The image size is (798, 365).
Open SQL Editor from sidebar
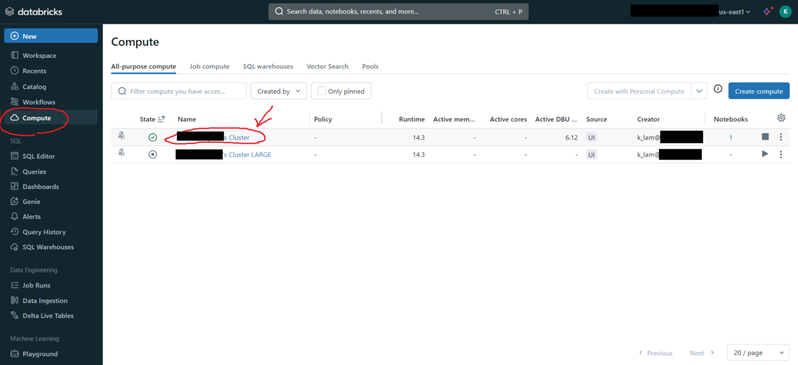click(x=39, y=156)
